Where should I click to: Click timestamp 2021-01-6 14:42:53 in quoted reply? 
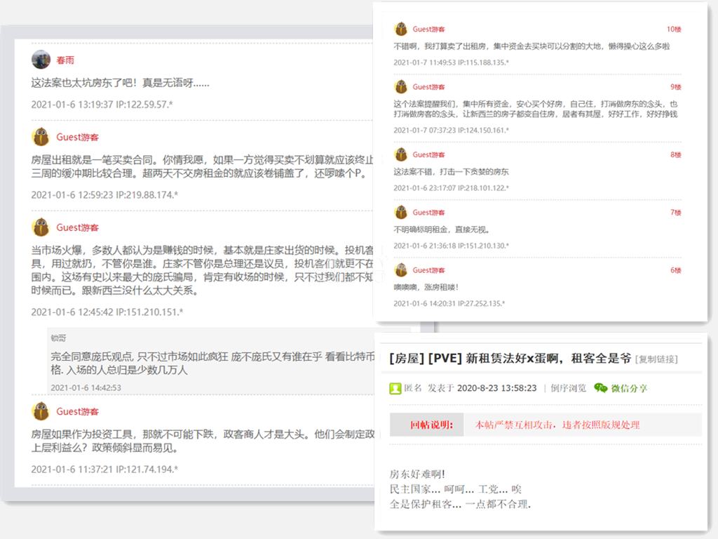[x=86, y=387]
